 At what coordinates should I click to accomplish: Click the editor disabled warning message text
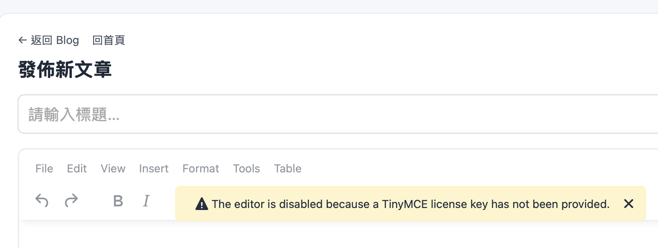pos(410,204)
